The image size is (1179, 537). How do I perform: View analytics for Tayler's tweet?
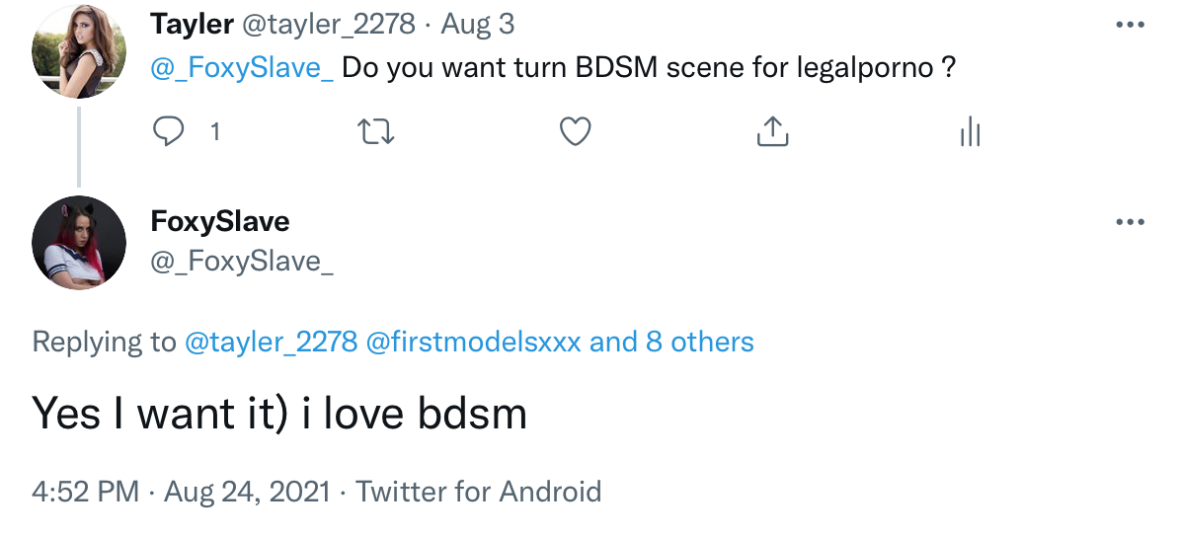(970, 131)
